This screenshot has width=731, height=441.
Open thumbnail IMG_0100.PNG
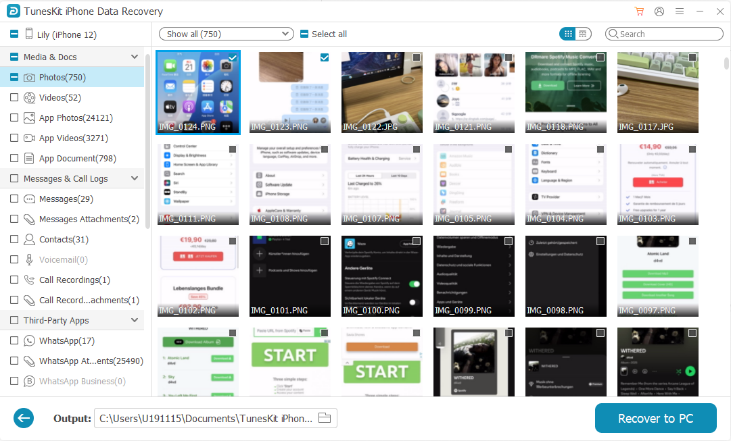(382, 276)
